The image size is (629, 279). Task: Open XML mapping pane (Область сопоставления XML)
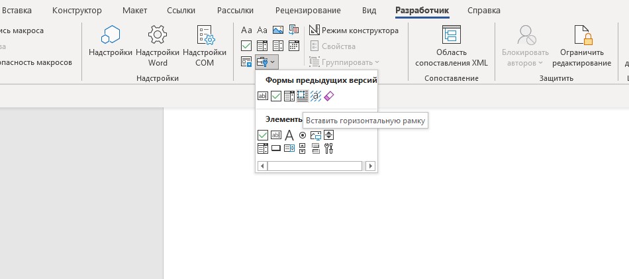(452, 45)
